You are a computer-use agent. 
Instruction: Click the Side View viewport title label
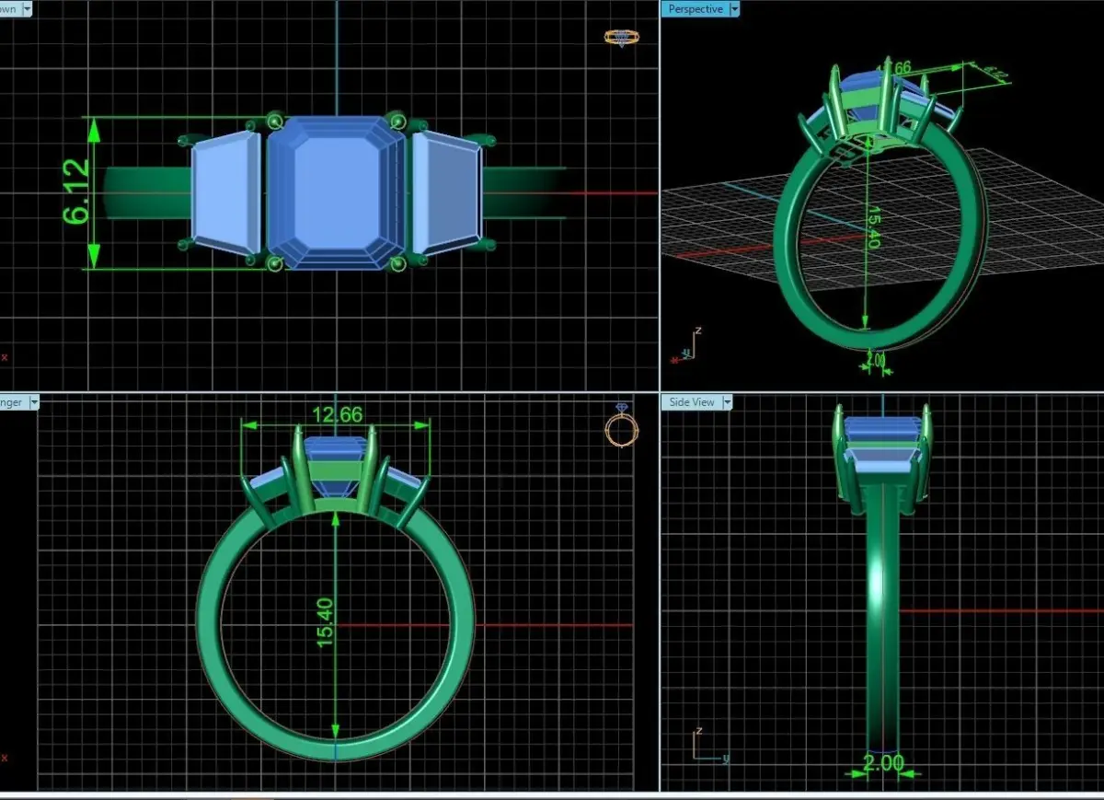pos(691,402)
